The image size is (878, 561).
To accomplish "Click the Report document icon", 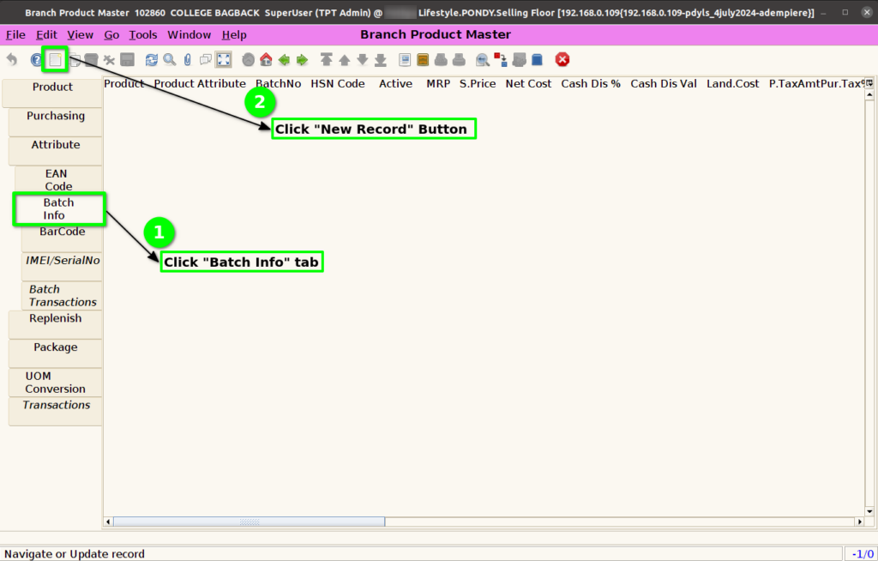I will pos(405,59).
